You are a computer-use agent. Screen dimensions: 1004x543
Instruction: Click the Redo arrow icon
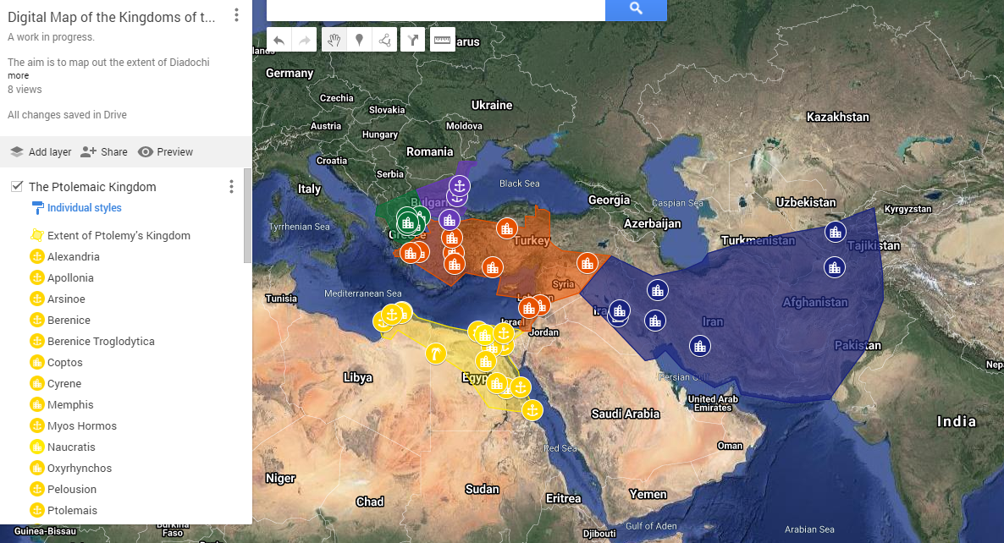pos(304,39)
